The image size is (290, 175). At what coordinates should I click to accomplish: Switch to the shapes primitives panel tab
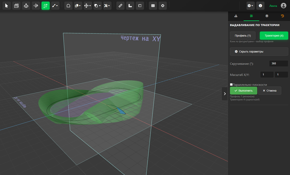pos(236,16)
